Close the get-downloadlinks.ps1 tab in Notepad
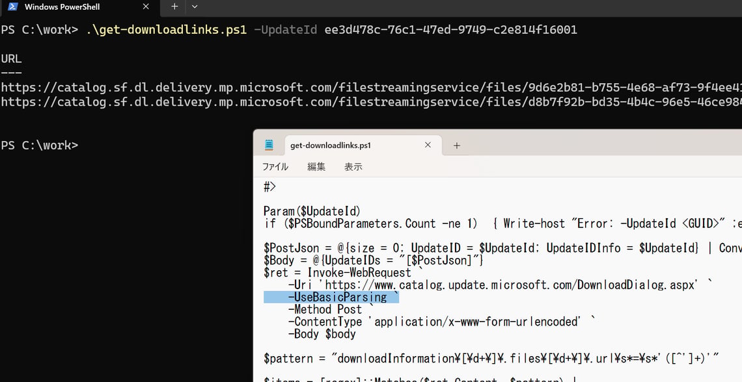Screen dimensions: 742x382 point(428,145)
